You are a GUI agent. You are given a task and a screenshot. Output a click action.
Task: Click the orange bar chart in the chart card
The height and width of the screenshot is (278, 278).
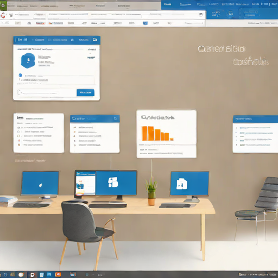(x=157, y=134)
